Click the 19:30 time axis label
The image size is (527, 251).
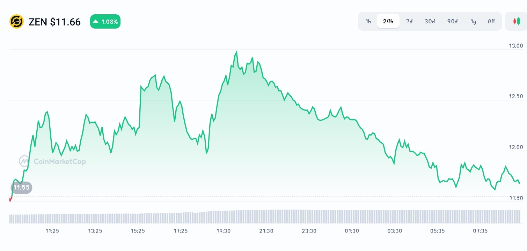(x=224, y=231)
